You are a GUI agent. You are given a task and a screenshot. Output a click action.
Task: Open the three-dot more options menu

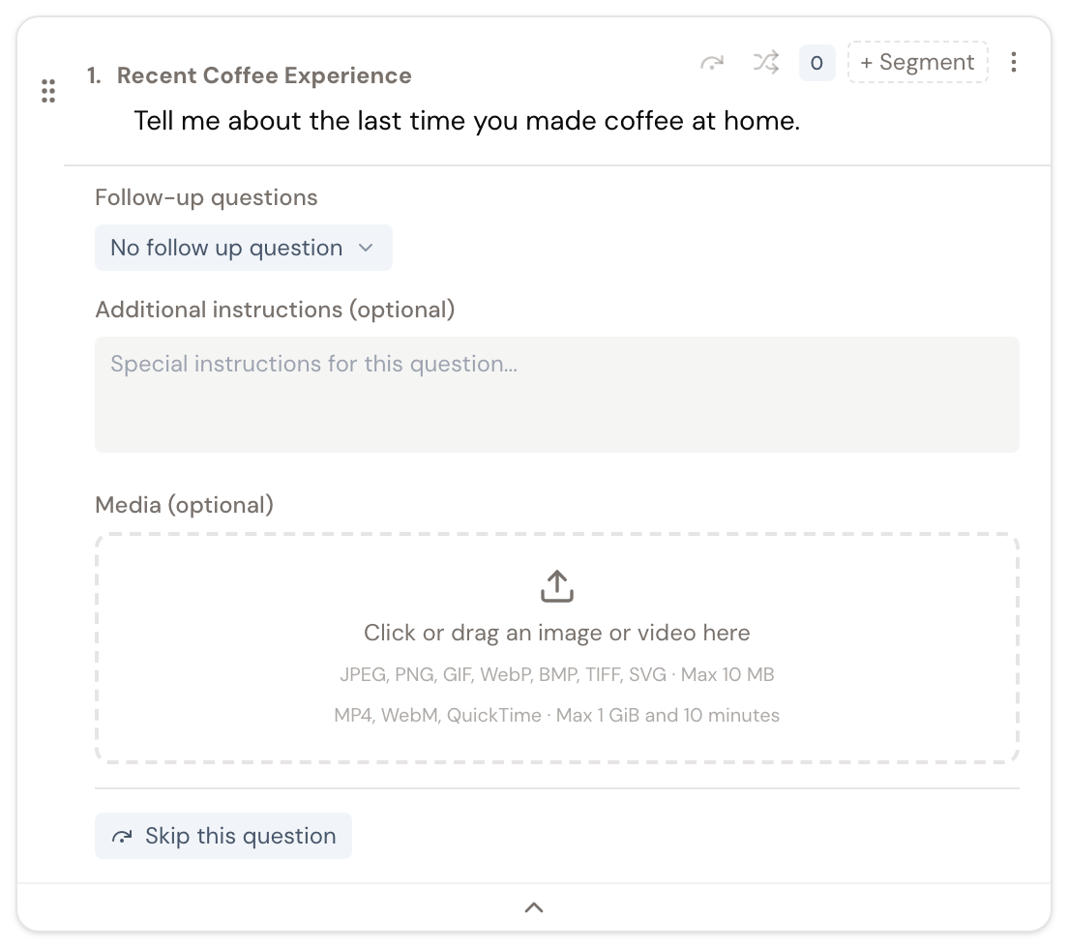point(1014,62)
